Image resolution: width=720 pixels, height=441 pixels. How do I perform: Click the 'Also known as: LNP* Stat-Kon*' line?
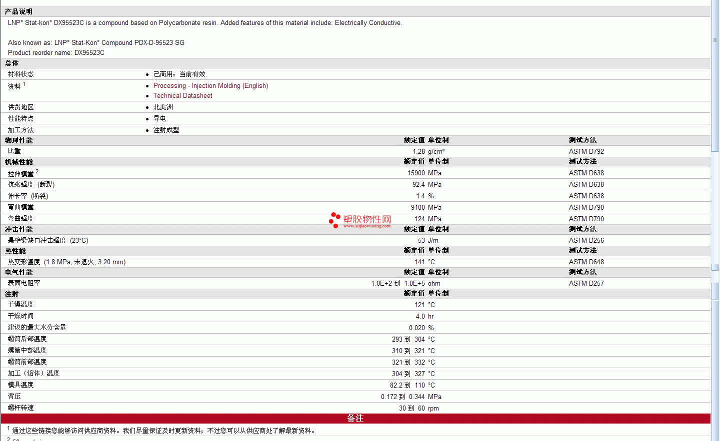[96, 43]
